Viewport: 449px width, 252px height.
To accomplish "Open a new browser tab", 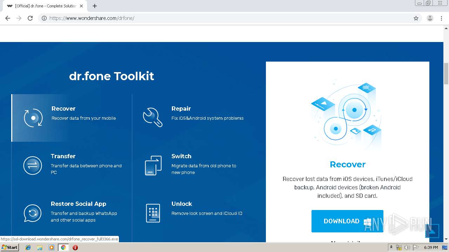I will (x=95, y=6).
